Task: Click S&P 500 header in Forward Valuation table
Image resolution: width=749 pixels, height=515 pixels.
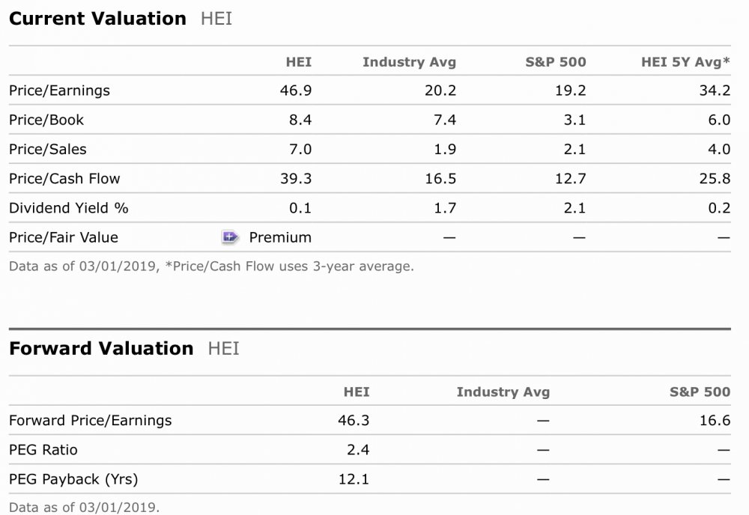Action: coord(700,392)
